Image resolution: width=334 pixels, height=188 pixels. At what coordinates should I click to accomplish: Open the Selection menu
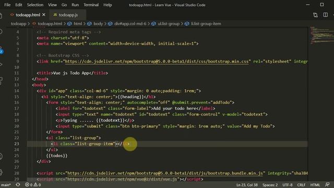coord(35,5)
